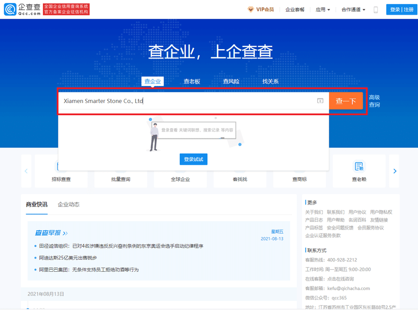Open the 用户隐私权 link
418x311 pixels.
pyautogui.click(x=381, y=212)
